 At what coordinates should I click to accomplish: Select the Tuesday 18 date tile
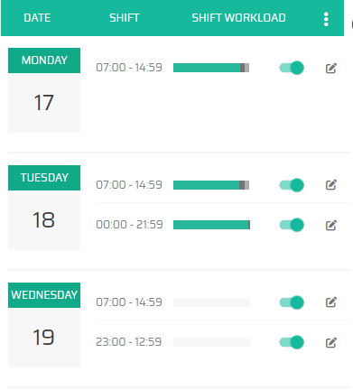point(44,208)
